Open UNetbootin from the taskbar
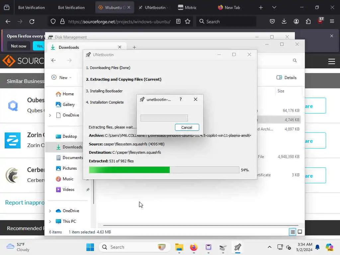The image size is (340, 255). pyautogui.click(x=237, y=247)
